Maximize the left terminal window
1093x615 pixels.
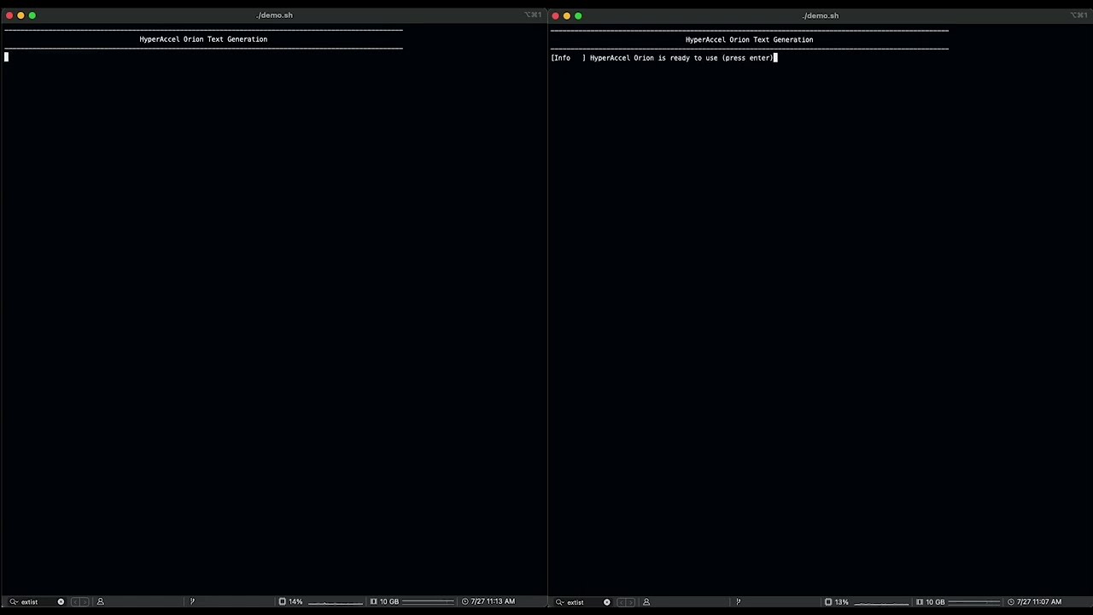(x=32, y=15)
